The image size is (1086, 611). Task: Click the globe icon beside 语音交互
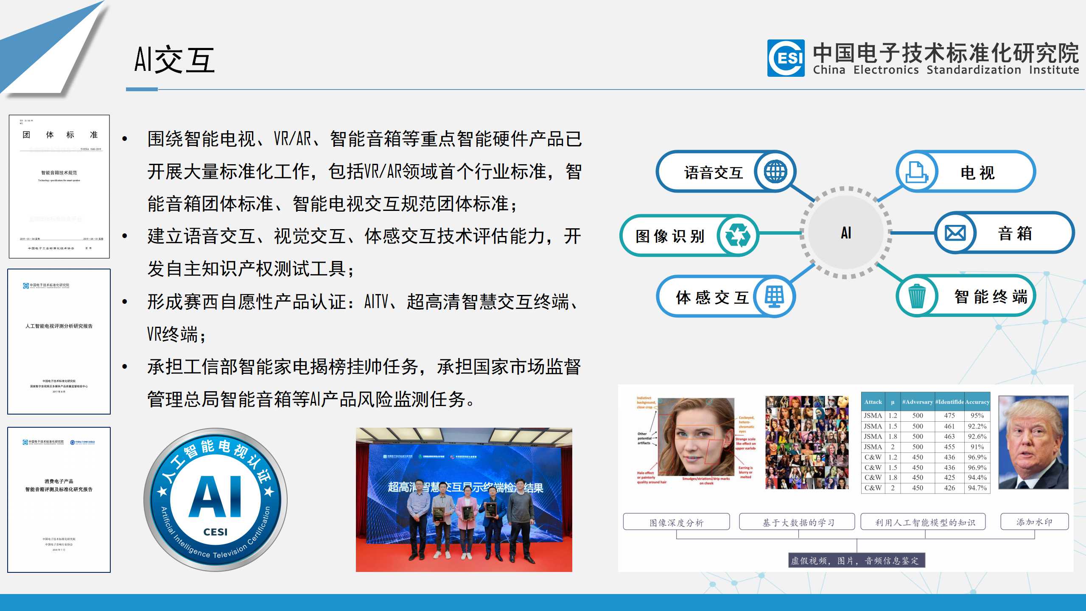click(775, 172)
